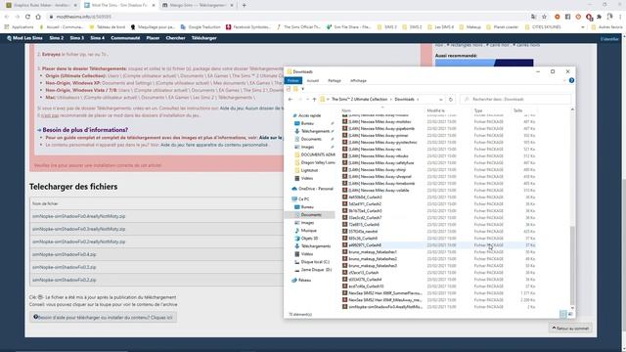The width and height of the screenshot is (626, 352).
Task: Click the Mod Les Sims logo link
Action: click(24, 38)
